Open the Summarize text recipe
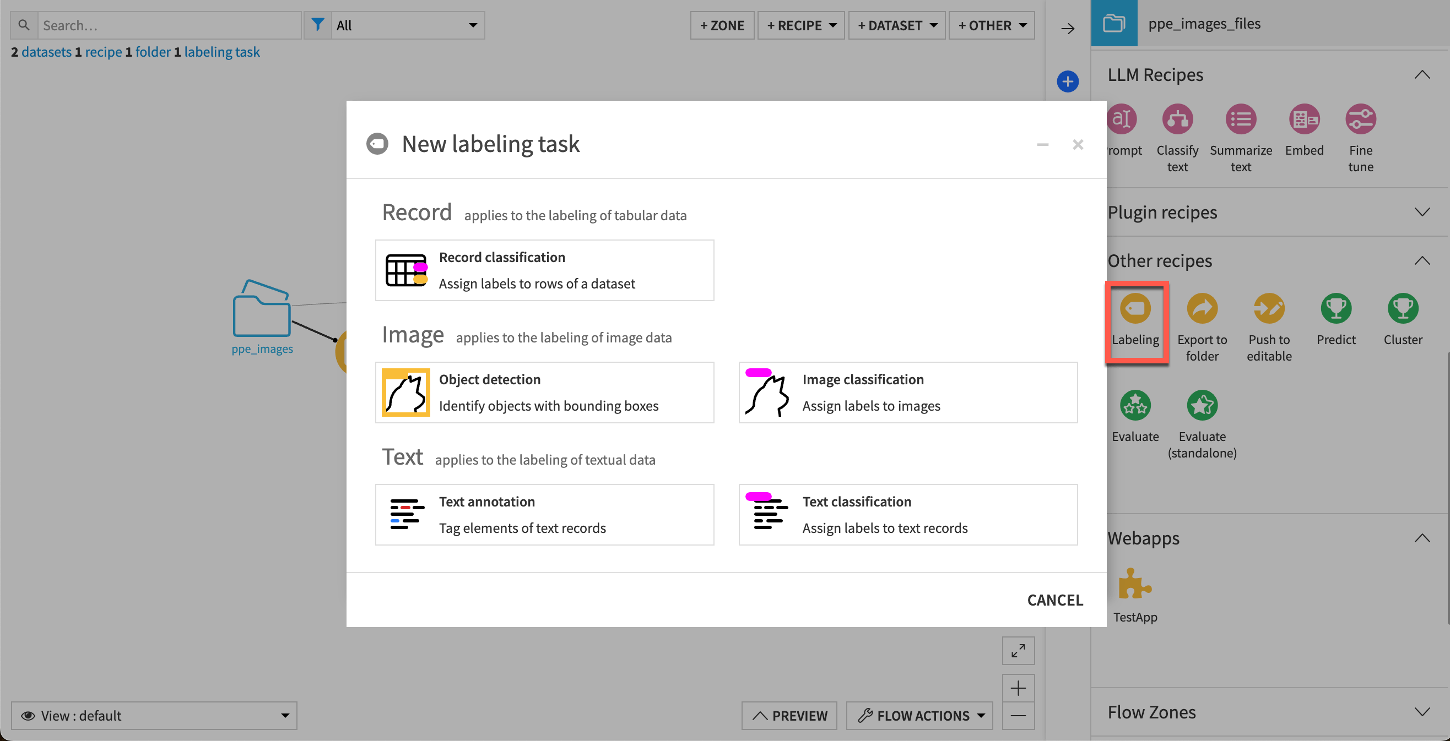1450x741 pixels. [1241, 119]
